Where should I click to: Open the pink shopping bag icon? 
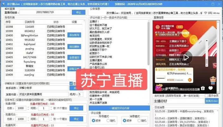(158, 88)
